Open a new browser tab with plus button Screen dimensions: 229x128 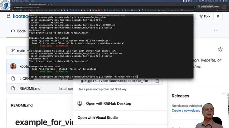click(x=52, y=4)
